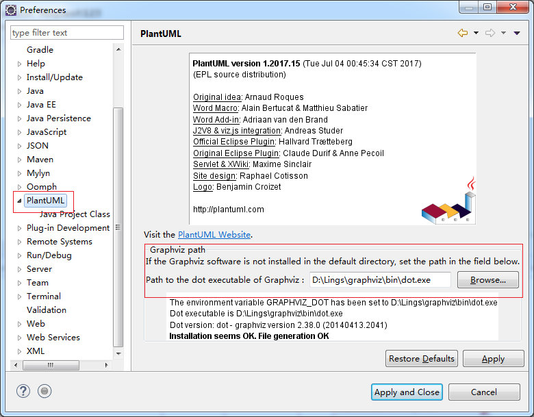The height and width of the screenshot is (417, 534).
Task: Click the back navigation arrow icon
Action: (x=463, y=33)
